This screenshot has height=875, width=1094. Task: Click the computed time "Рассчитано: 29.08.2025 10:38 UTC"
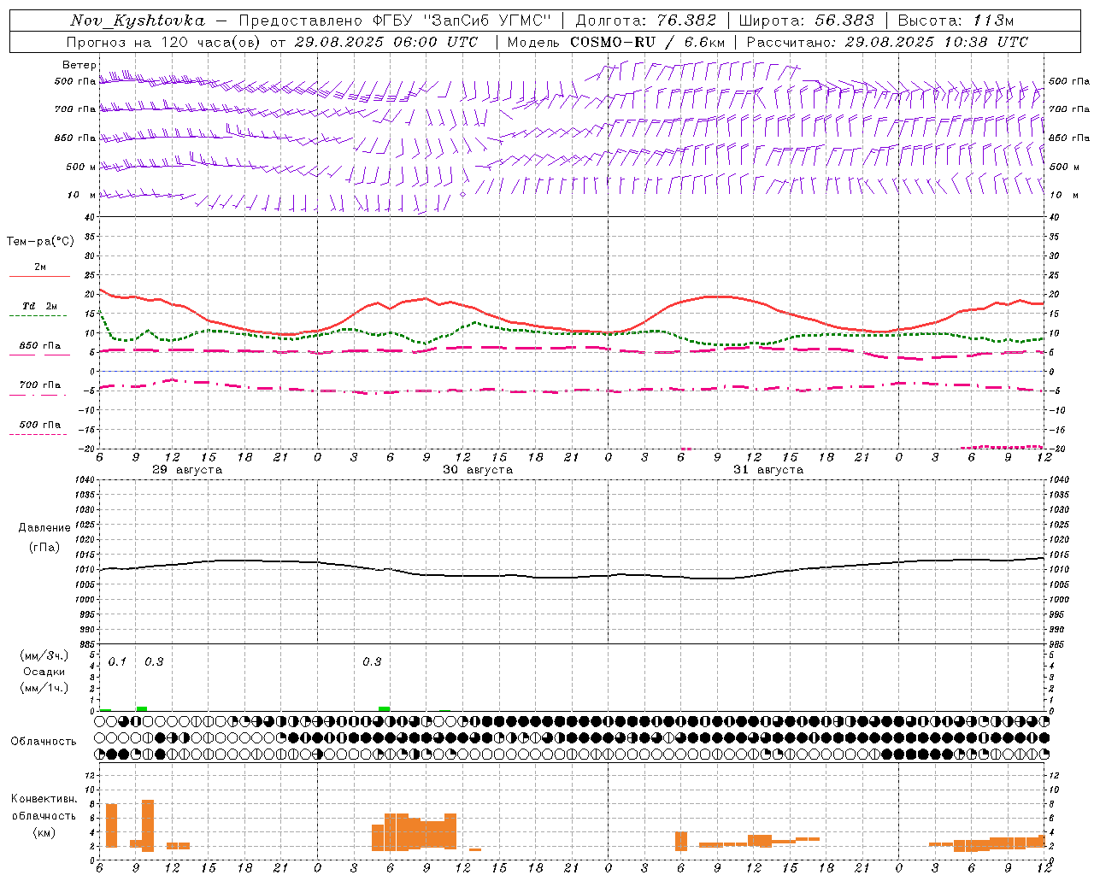[x=887, y=42]
